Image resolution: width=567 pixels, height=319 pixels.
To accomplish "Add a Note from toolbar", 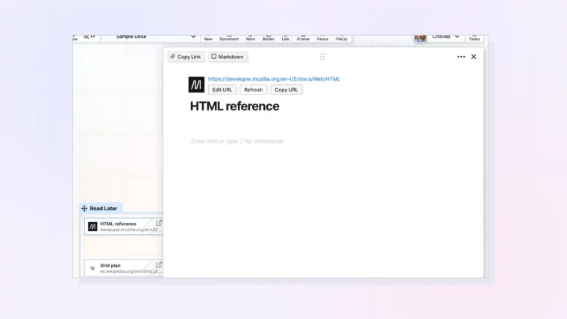I will [x=250, y=37].
